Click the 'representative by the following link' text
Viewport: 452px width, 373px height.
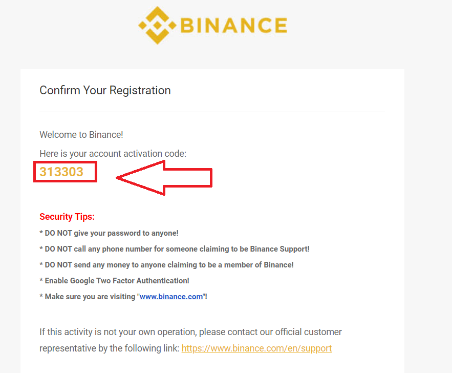coord(109,348)
